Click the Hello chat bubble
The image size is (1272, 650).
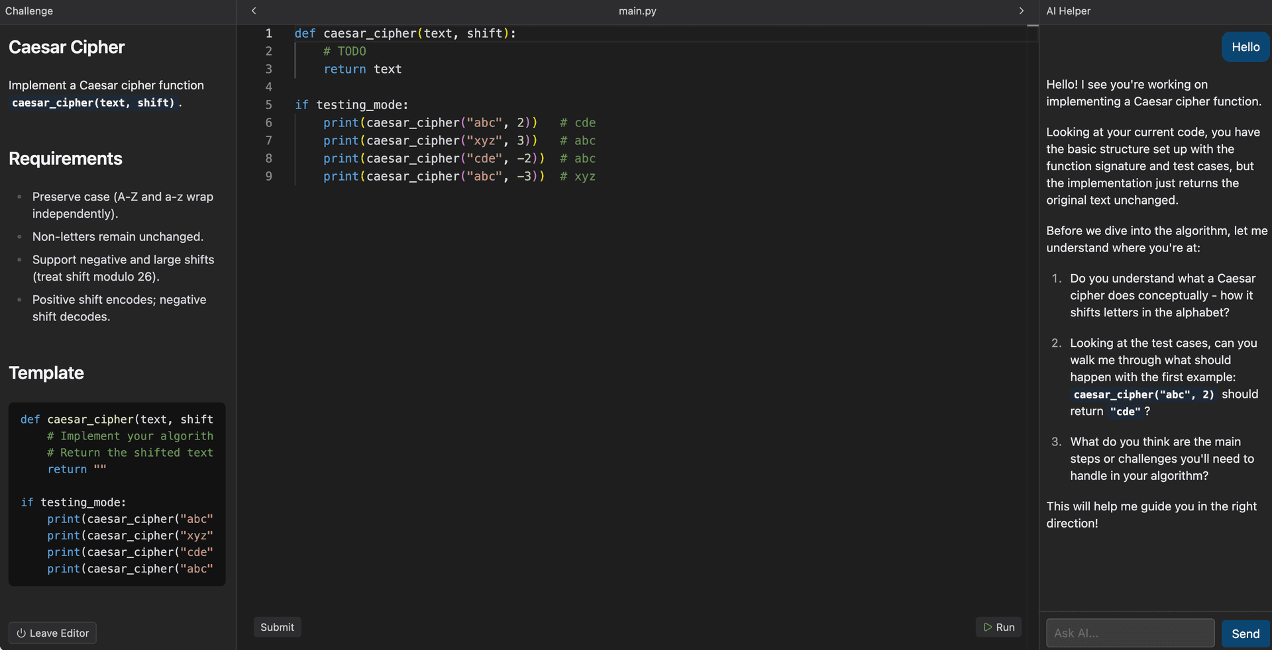pyautogui.click(x=1245, y=47)
